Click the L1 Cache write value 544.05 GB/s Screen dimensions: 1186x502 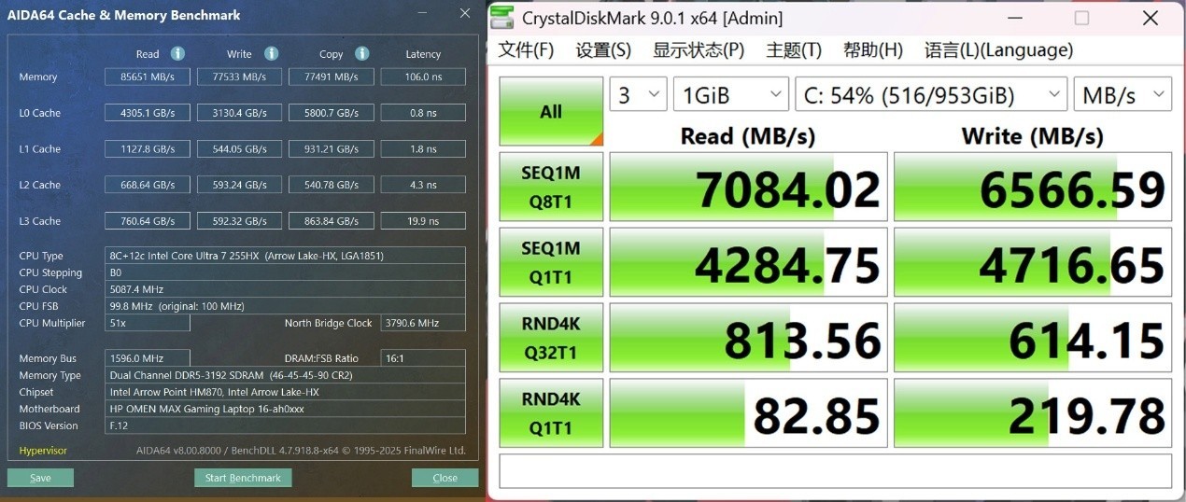239,148
